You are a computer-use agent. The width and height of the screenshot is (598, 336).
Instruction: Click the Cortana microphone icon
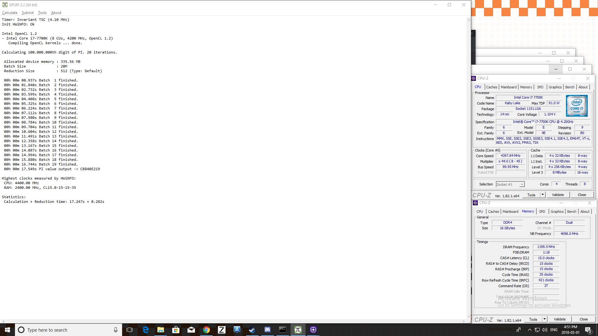116,330
